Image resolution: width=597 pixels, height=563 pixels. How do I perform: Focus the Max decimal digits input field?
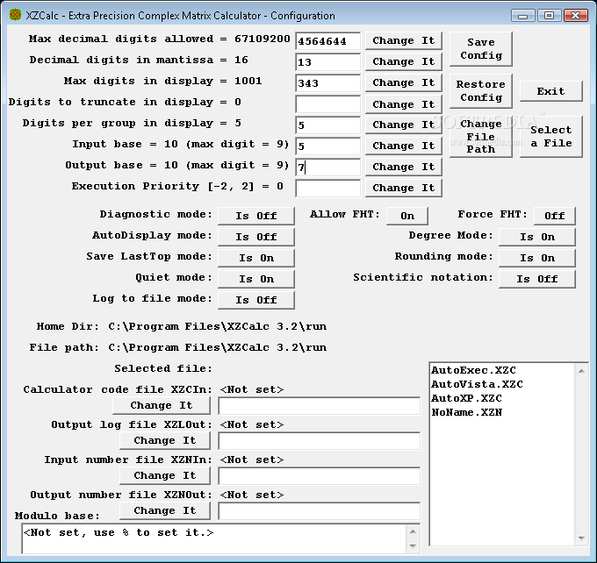pyautogui.click(x=327, y=41)
